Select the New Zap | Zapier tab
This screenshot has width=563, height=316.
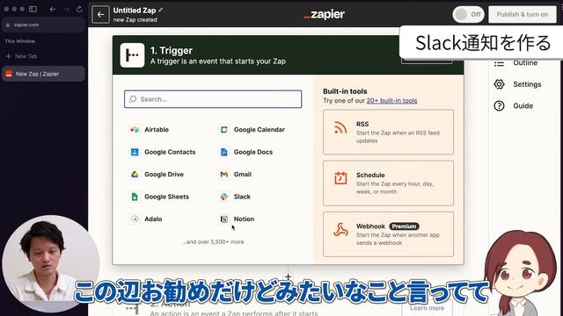tap(43, 74)
